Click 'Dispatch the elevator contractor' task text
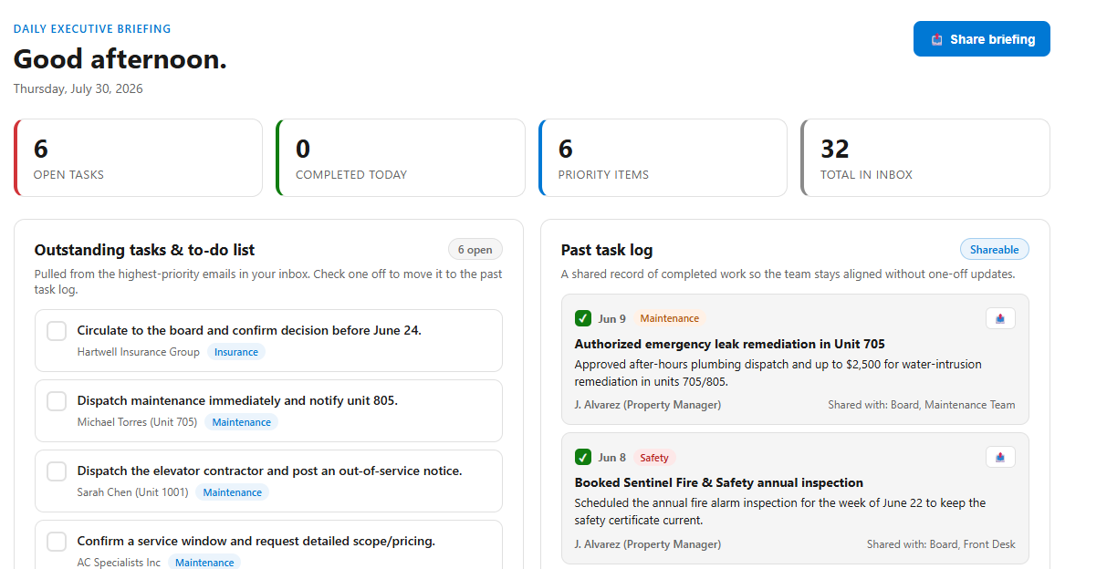1107x569 pixels. 269,471
